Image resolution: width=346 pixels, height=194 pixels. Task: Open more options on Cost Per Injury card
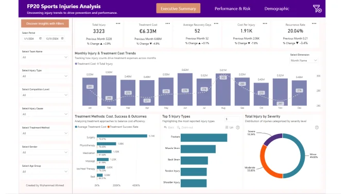(265, 23)
